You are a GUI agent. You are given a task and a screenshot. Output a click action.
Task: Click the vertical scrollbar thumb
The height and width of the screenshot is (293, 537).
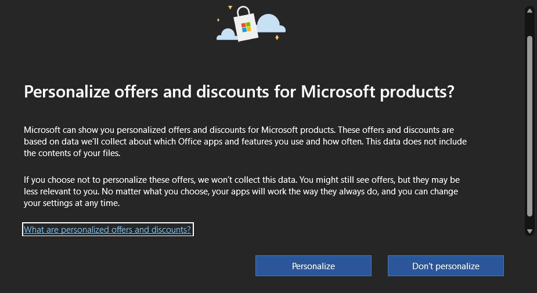coord(530,126)
